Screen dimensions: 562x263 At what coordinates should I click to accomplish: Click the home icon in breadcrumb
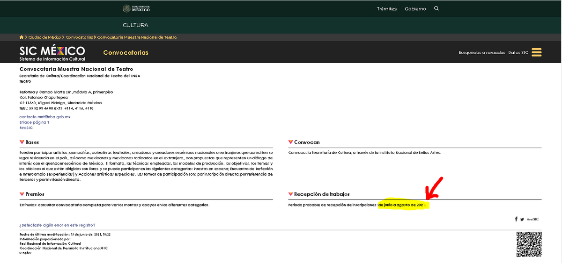click(x=22, y=37)
